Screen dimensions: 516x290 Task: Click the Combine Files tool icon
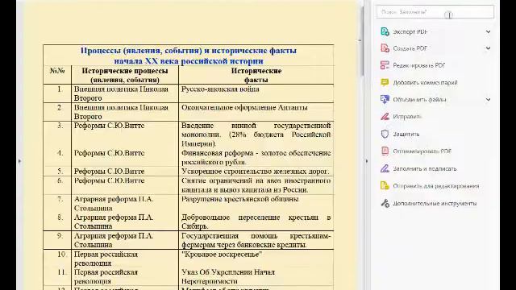(385, 99)
